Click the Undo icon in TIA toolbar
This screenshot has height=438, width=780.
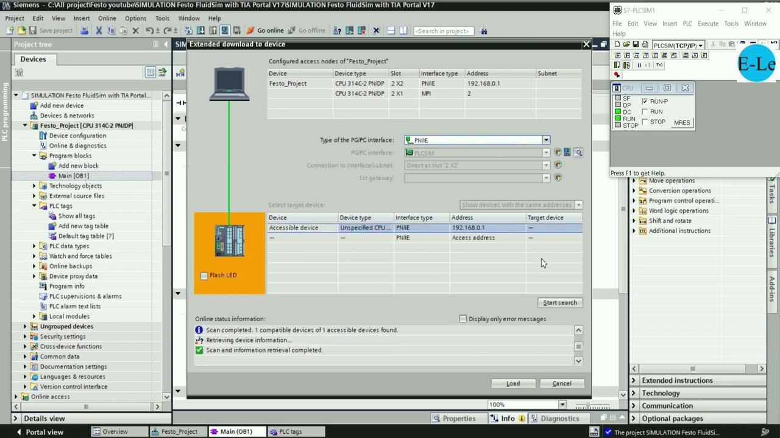(149, 30)
